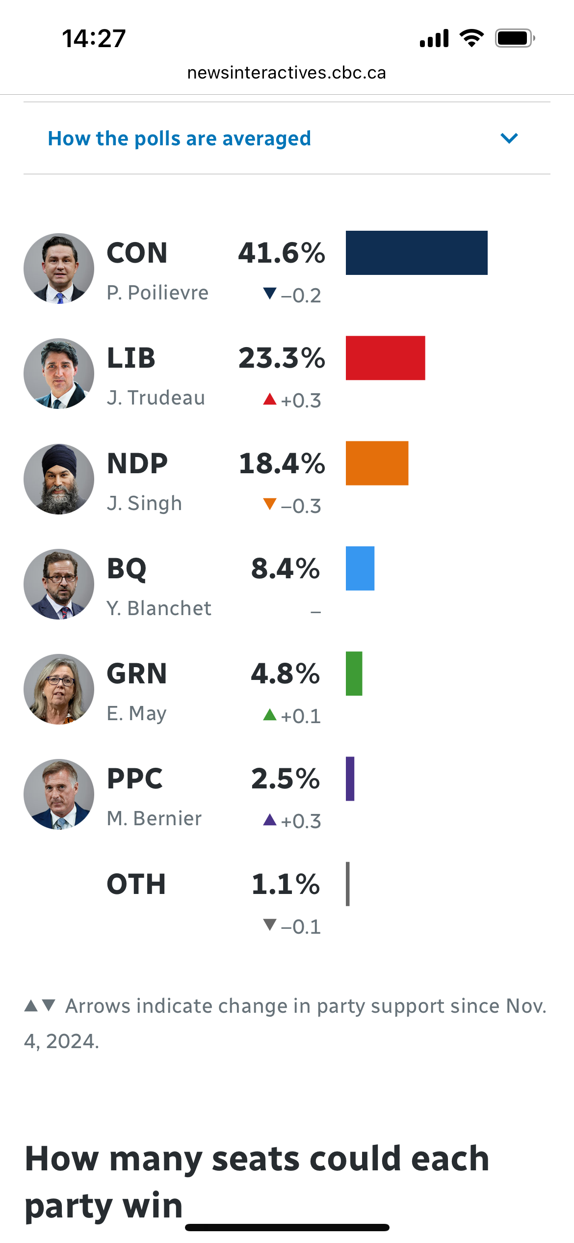Viewport: 574px width, 1243px height.
Task: Open 'How the polls are averaged' link
Action: click(x=179, y=139)
